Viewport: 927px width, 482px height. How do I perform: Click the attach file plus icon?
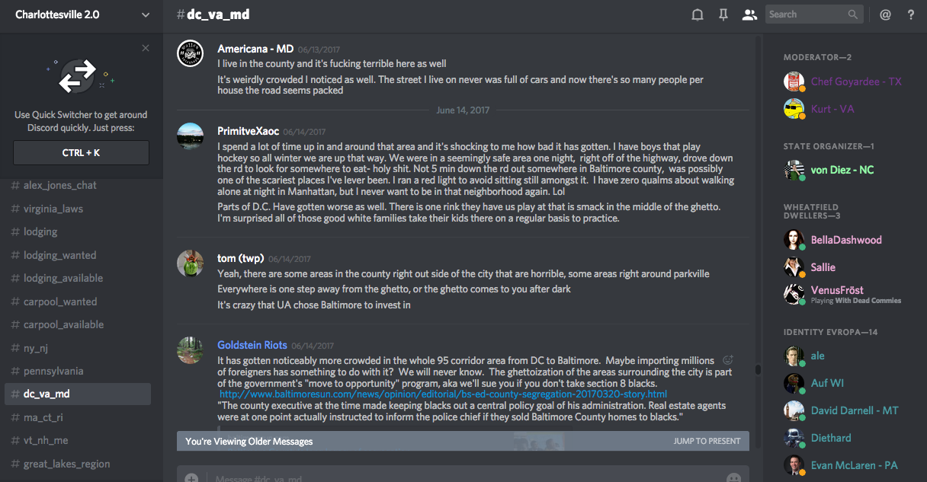[191, 477]
